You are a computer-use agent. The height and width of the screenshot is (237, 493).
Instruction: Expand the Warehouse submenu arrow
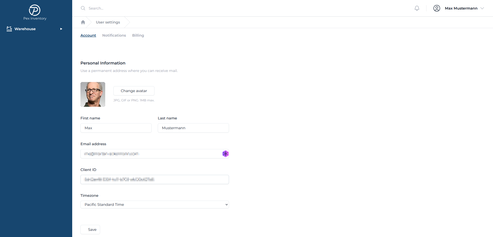click(61, 29)
